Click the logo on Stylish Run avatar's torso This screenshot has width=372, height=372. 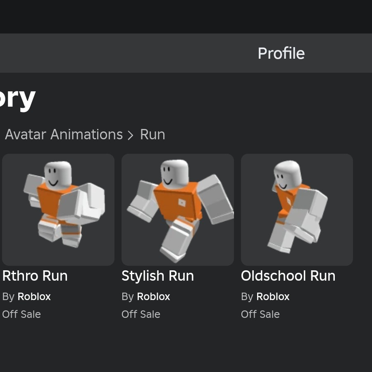tap(182, 202)
